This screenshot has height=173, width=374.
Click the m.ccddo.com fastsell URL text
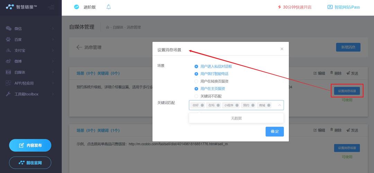(178, 144)
